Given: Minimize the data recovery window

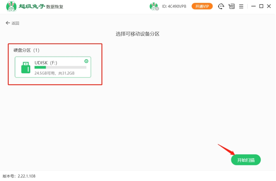Looking at the screenshot, I should pos(253,6).
